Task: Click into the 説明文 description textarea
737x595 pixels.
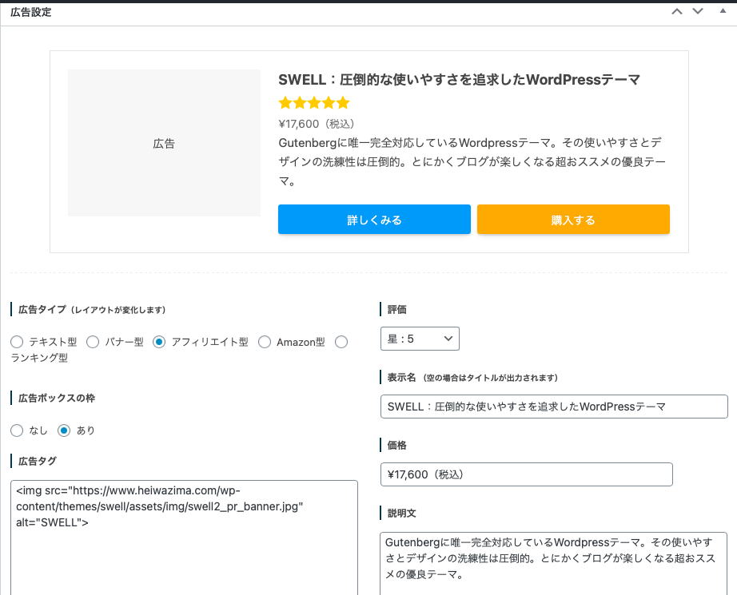Action: 554,564
